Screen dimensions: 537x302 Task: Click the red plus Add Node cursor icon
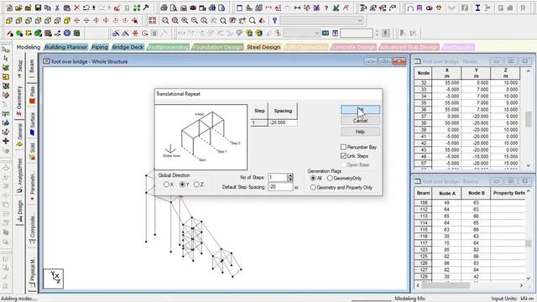[x=6, y=141]
